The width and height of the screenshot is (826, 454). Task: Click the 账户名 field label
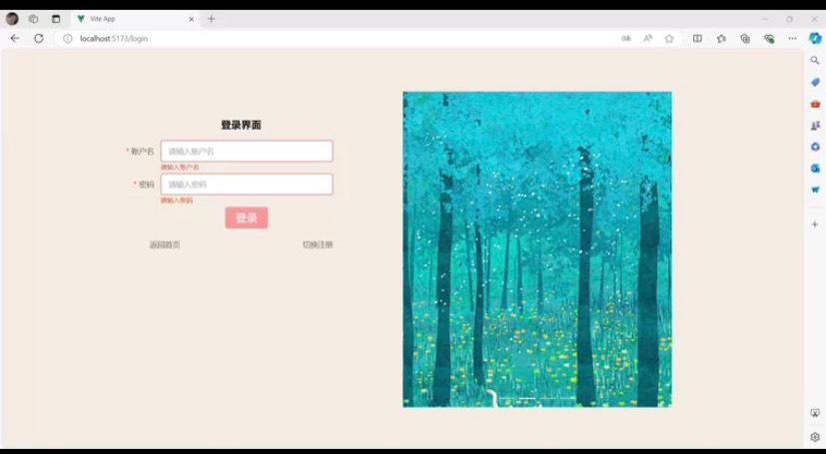[x=142, y=152]
